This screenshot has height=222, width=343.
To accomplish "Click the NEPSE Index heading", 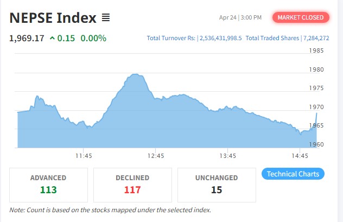I will pyautogui.click(x=53, y=17).
